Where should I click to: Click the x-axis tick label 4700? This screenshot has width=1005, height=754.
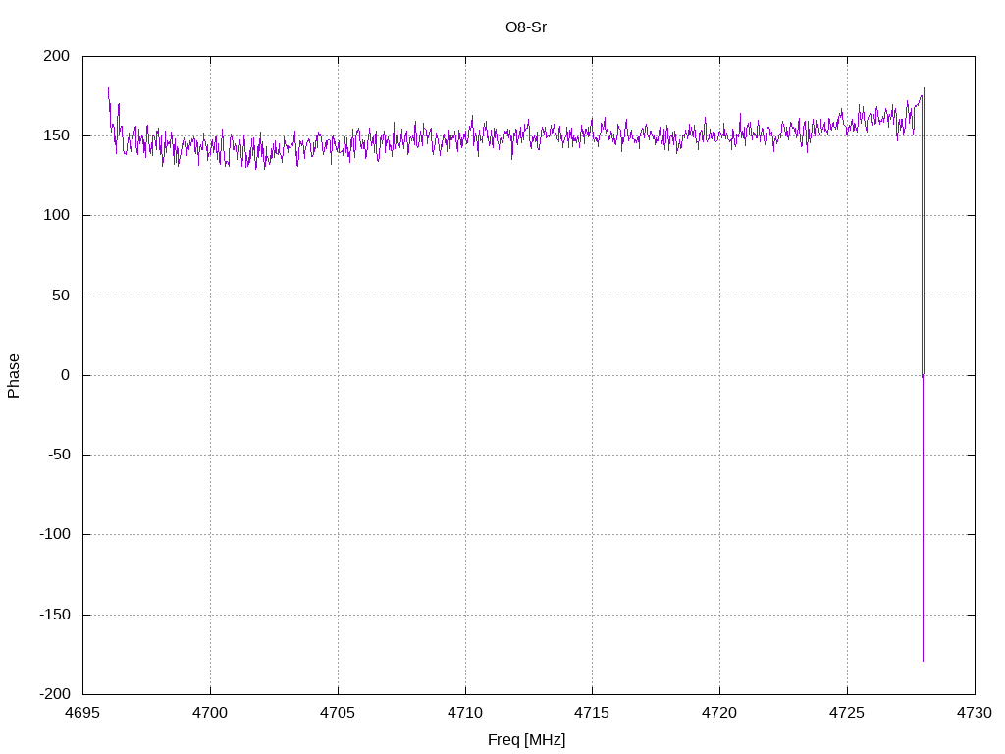(x=210, y=713)
